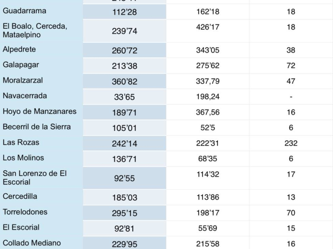Click the Becerril de la Sierra 52'5 value
Screen dimensions: 333x249
(x=207, y=128)
